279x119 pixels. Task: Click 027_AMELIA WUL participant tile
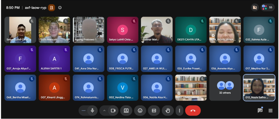[157, 59]
